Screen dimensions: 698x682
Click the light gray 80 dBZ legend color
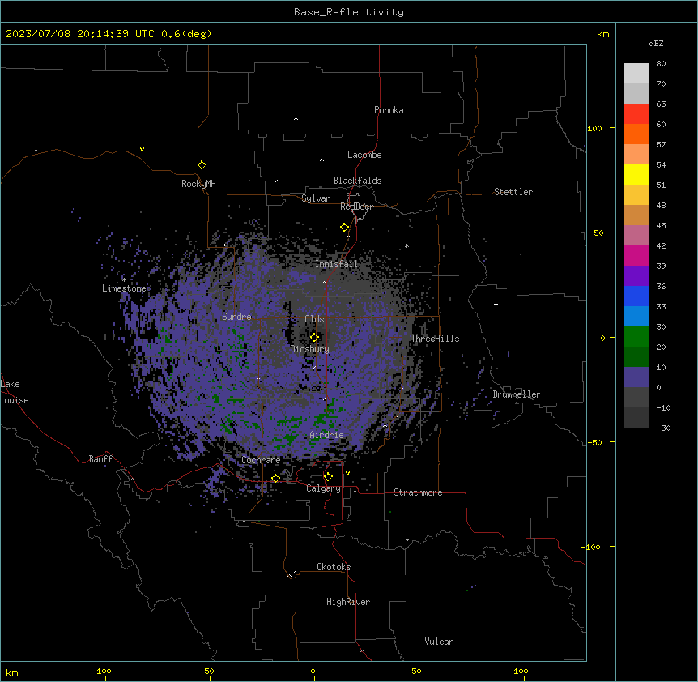(x=636, y=74)
